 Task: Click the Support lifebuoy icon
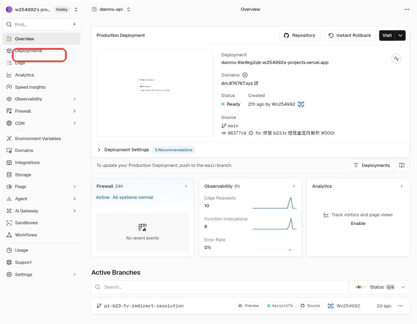9,262
